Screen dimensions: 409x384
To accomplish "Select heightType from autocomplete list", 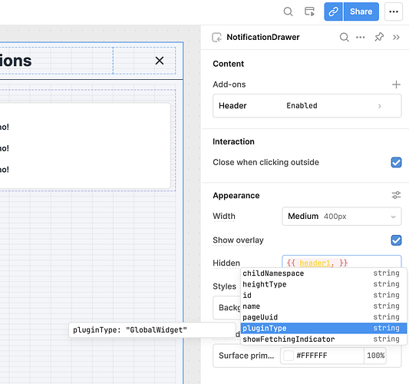I will click(324, 284).
